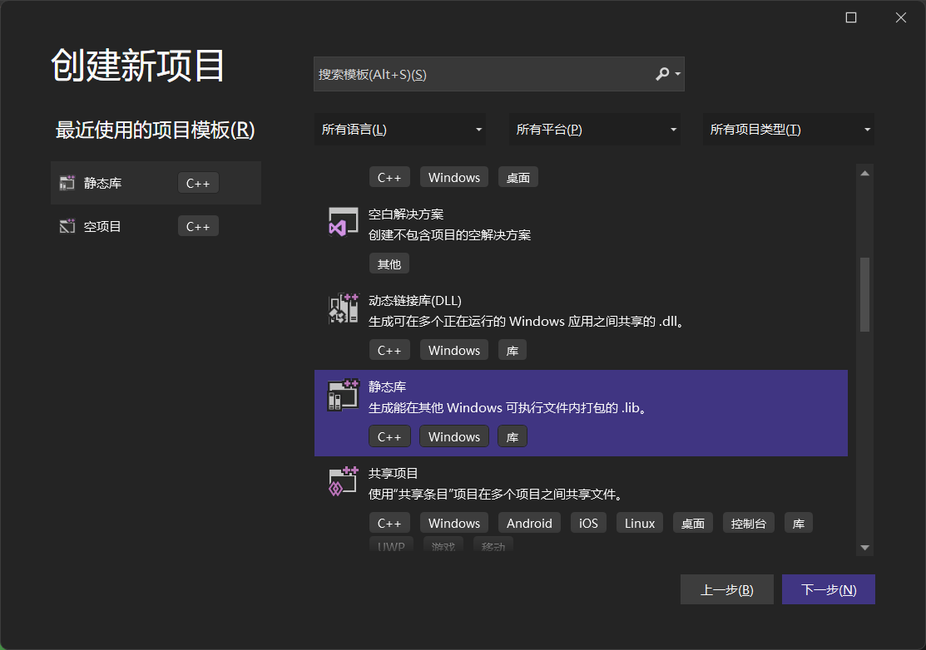Open the 所有语言 language filter dropdown
Image resolution: width=926 pixels, height=650 pixels.
(400, 130)
